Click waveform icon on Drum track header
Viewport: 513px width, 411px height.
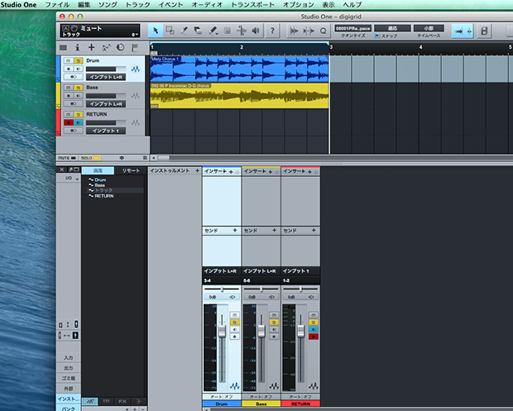tap(136, 69)
